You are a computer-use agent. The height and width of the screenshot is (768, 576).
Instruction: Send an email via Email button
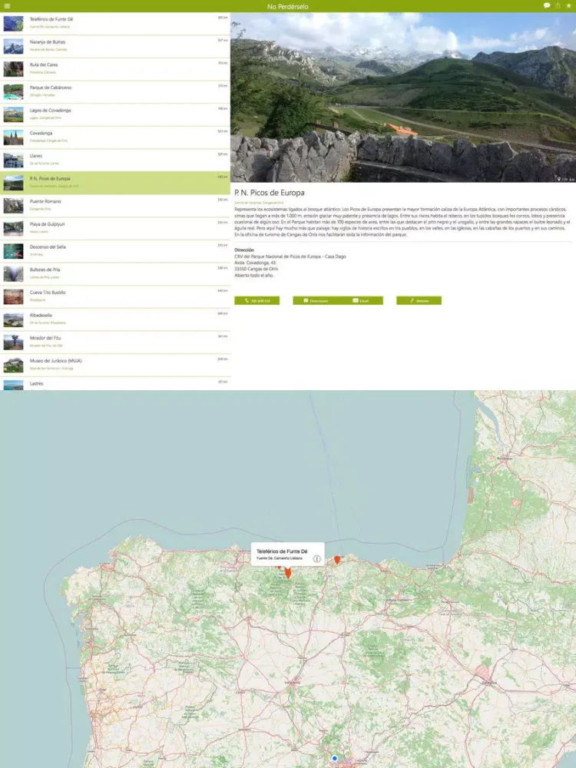[x=360, y=300]
